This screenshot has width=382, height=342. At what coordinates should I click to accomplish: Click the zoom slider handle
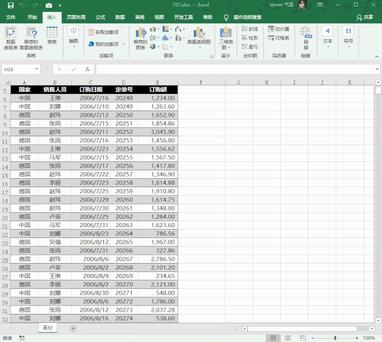click(335, 338)
